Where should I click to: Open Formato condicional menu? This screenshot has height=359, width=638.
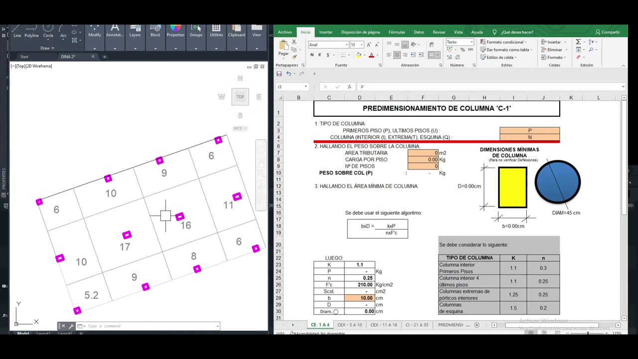[x=504, y=42]
